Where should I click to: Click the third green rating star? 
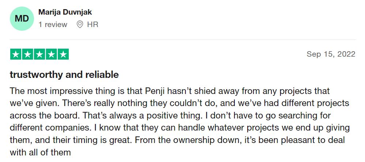39,54
